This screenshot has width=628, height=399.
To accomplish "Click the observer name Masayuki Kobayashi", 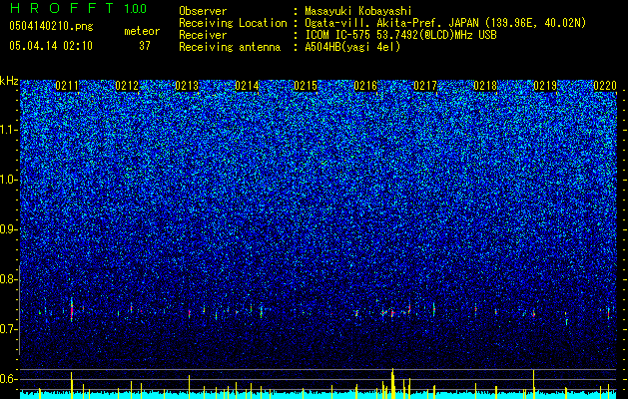I will [x=358, y=11].
